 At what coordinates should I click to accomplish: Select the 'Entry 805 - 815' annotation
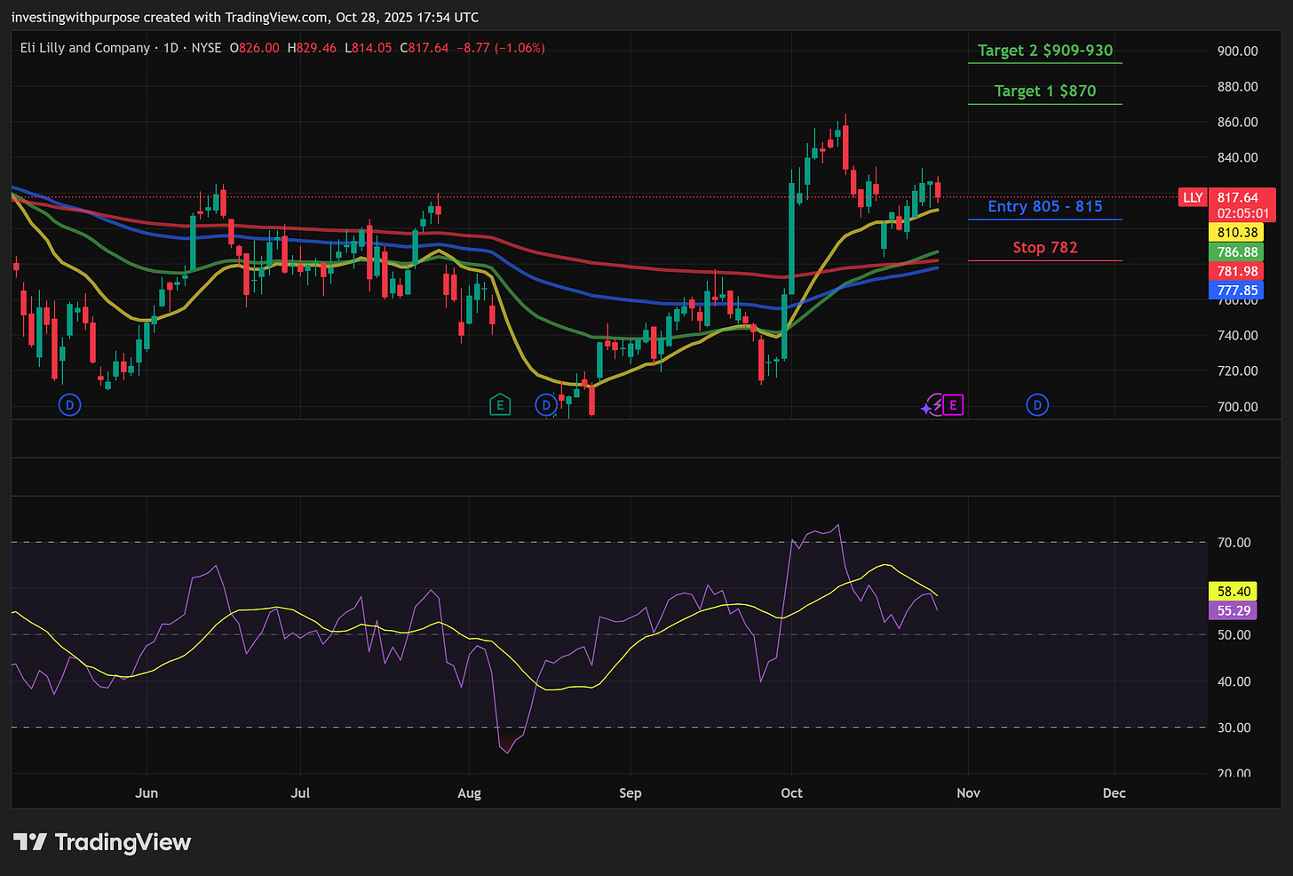tap(1045, 206)
